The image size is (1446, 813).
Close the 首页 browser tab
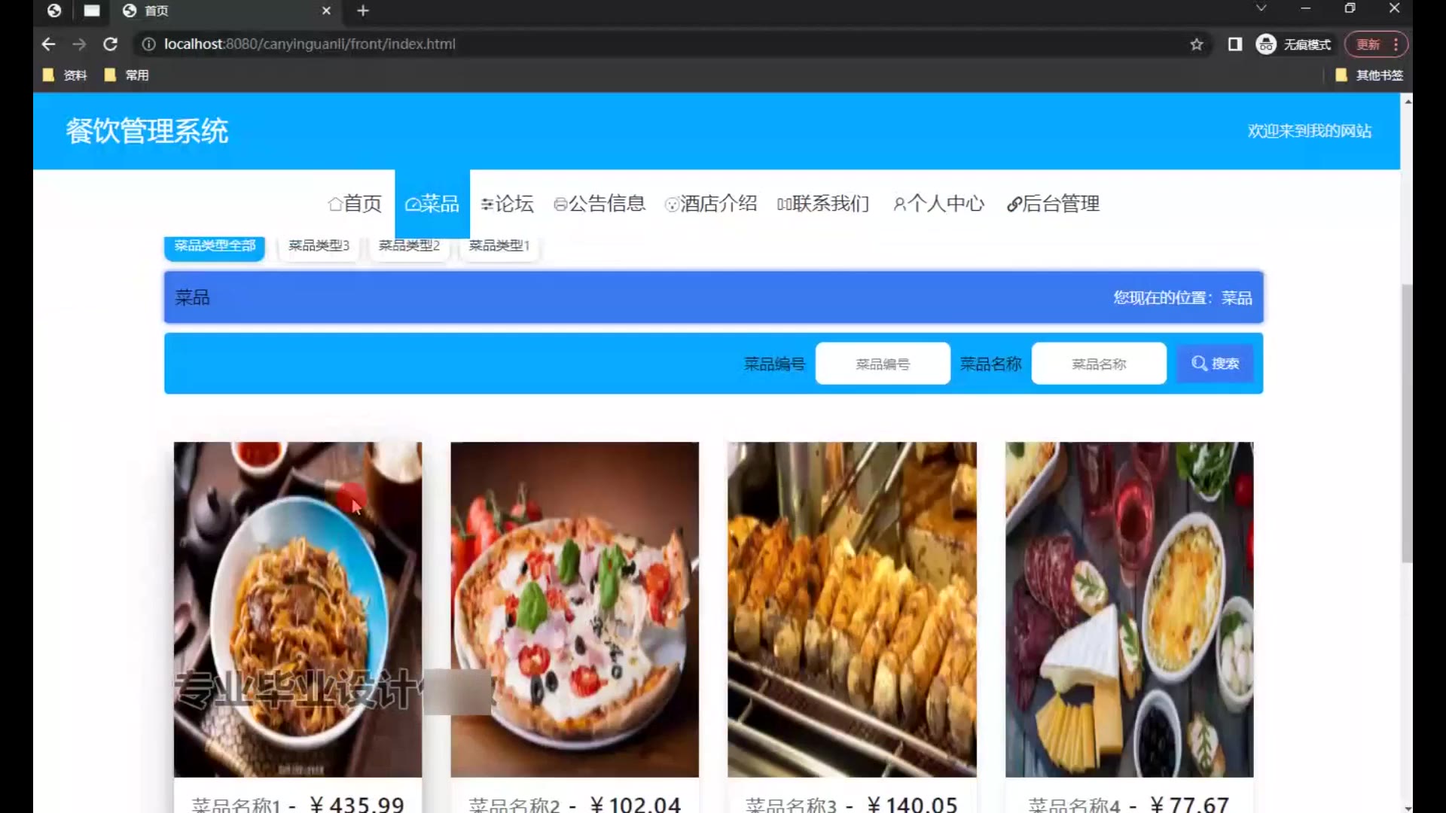point(326,11)
